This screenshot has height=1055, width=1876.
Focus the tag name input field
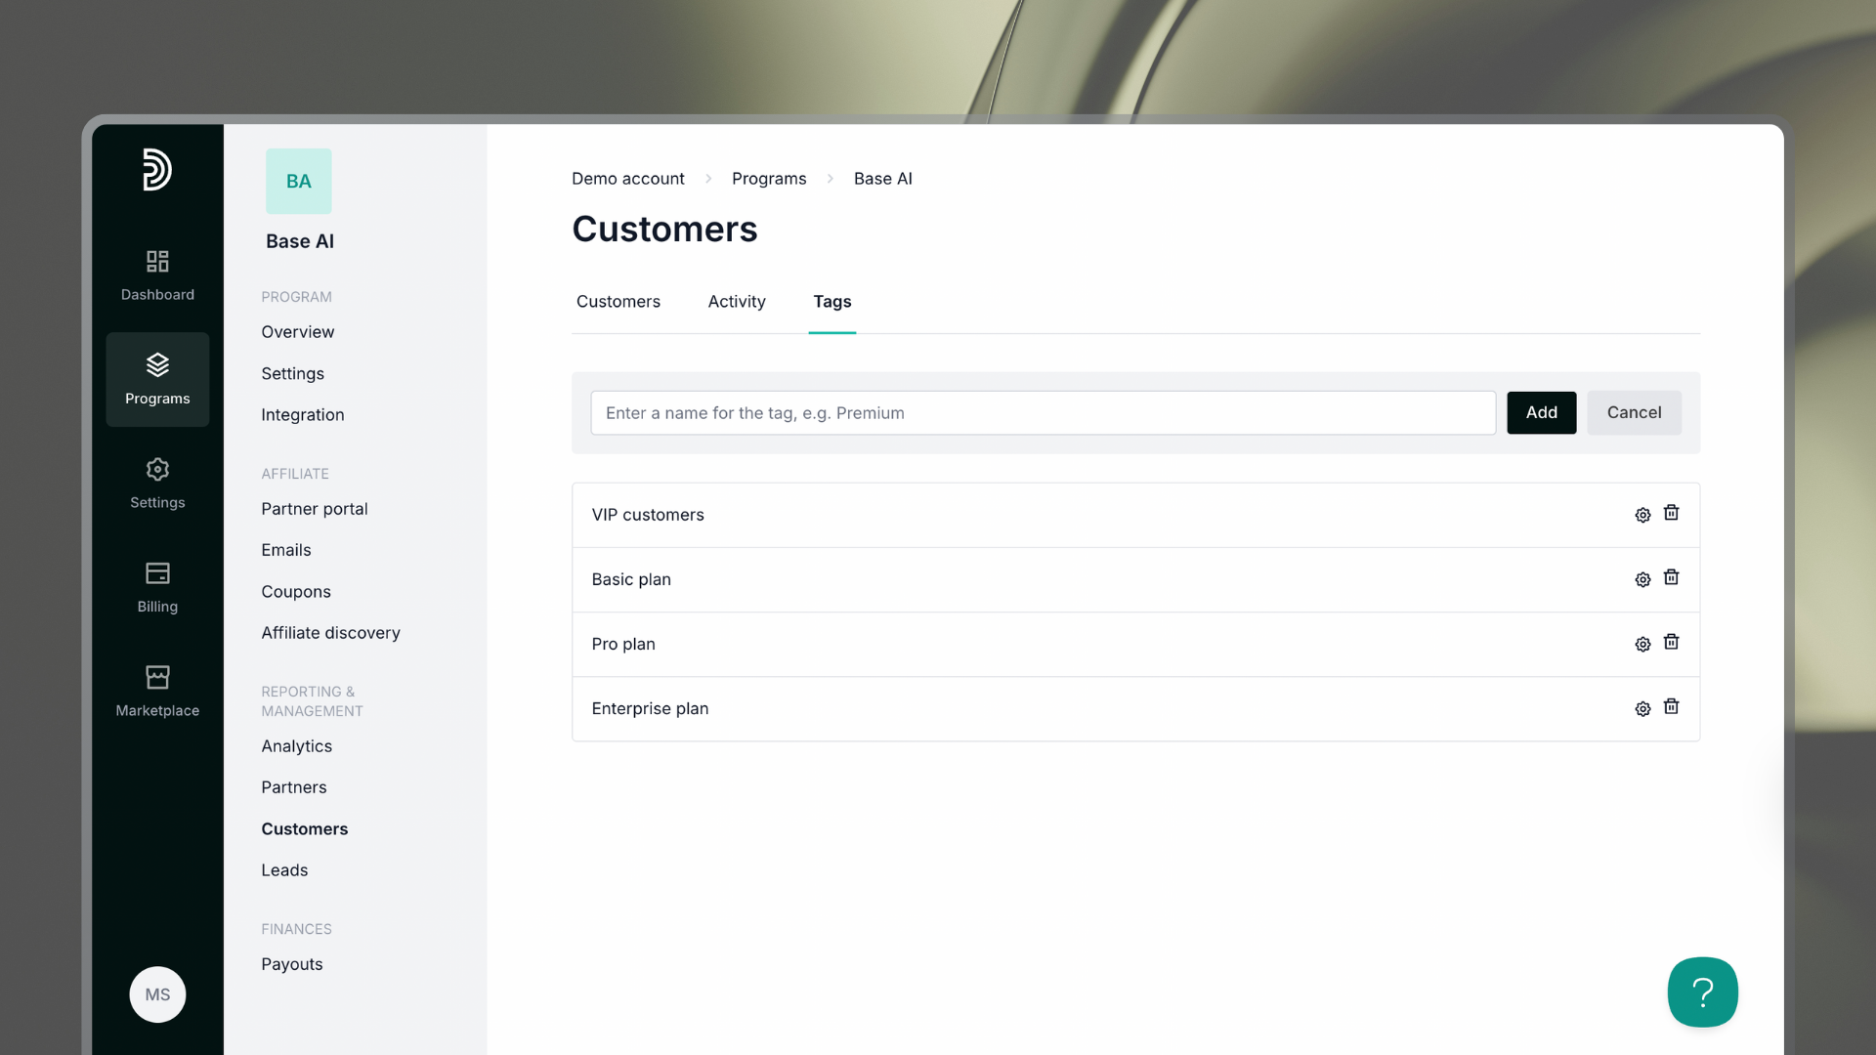[1043, 413]
